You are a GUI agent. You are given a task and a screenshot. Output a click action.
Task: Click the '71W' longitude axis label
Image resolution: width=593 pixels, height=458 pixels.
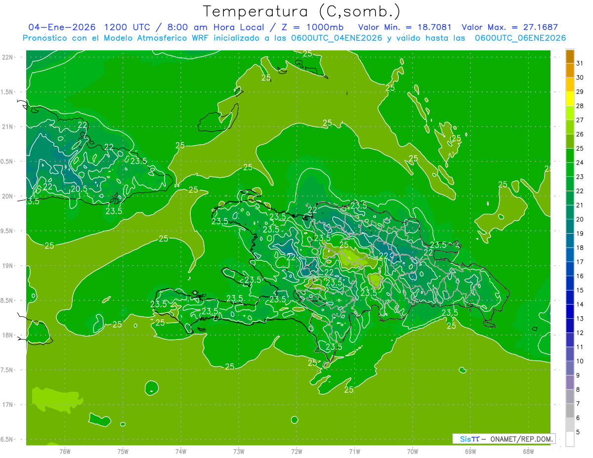point(354,451)
